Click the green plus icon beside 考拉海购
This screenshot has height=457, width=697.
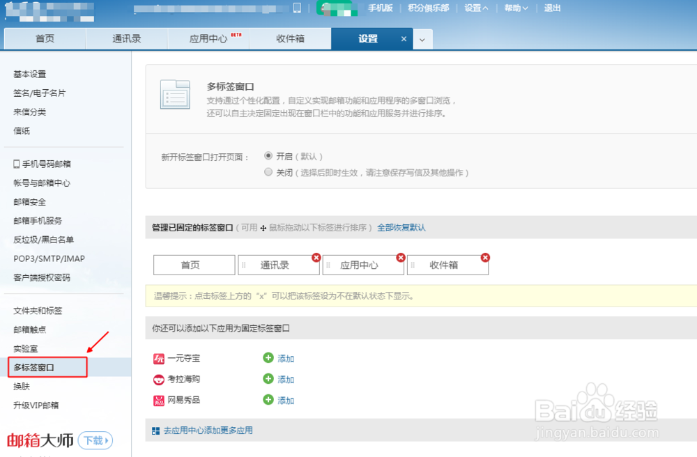pos(268,380)
